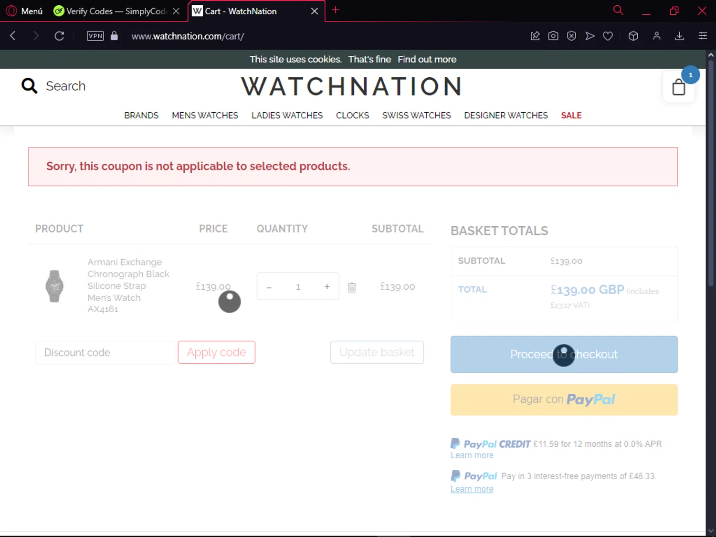The width and height of the screenshot is (716, 537).
Task: Click the WATCHNATION logo
Action: [x=352, y=86]
